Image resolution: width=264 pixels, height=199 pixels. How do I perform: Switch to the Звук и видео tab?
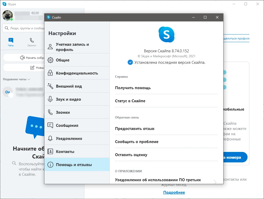[x=77, y=99]
